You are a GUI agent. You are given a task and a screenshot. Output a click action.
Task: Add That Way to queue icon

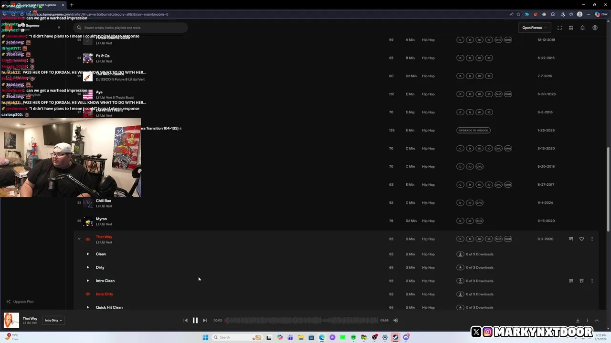click(x=571, y=239)
